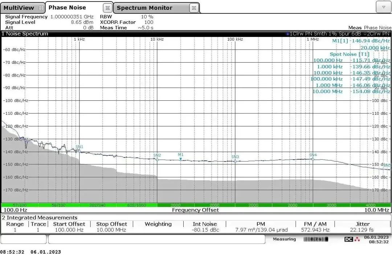Image resolution: width=392 pixels, height=260 pixels.
Task: Click the Jitter 22.129 fs cell
Action: point(362,230)
